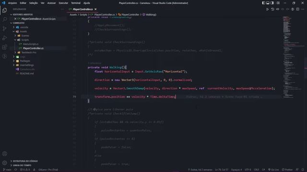Screen dimensions: 307x172
Task: Click the git branch indicator in status bar
Action: click(x=7, y=170)
